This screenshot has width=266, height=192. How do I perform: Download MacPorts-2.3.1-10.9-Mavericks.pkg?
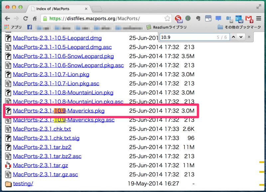point(59,111)
